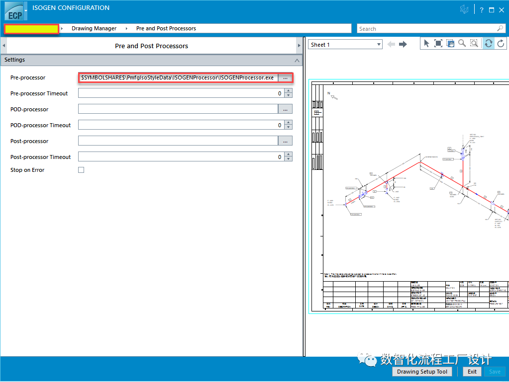Decrease Post-processor Timeout with down arrow

pos(288,159)
